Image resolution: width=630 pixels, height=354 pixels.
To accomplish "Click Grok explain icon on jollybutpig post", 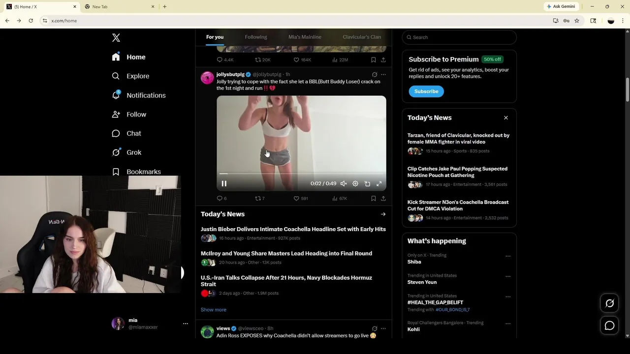I will tap(375, 75).
